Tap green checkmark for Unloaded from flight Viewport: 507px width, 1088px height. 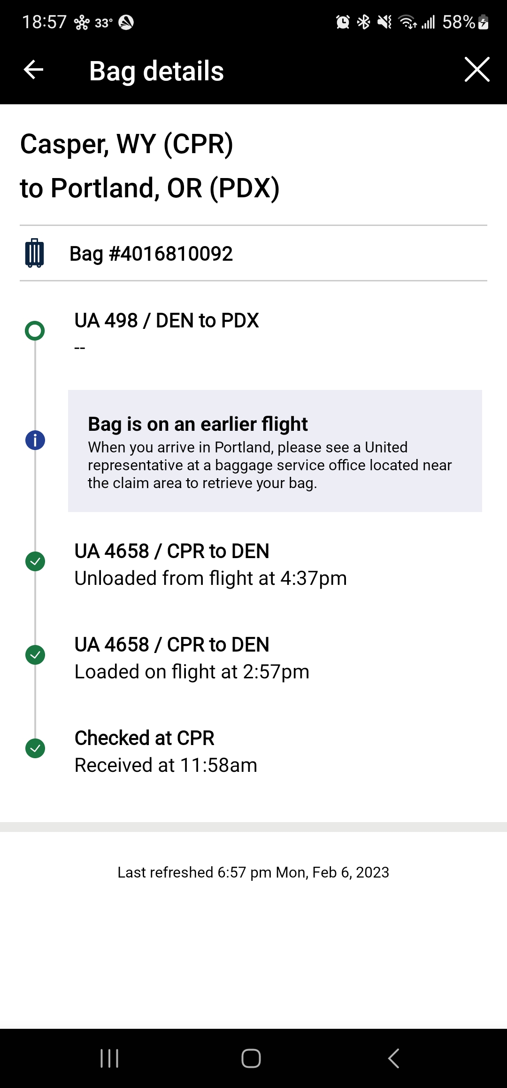(x=35, y=561)
